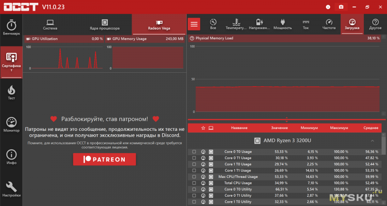Image resolution: width=387 pixels, height=206 pixels.
Task: Filter sensors by Мощность
Action: click(x=283, y=24)
